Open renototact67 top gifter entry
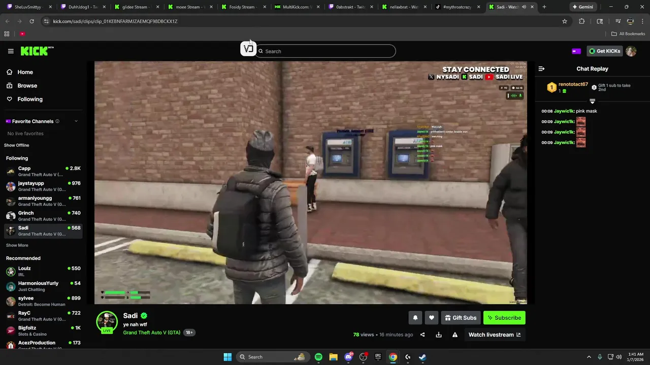650x365 pixels. 567,87
